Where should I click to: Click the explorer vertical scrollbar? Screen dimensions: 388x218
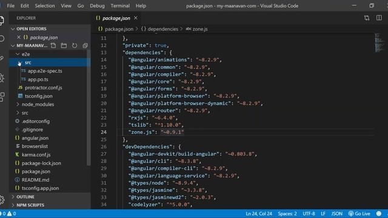[x=89, y=108]
